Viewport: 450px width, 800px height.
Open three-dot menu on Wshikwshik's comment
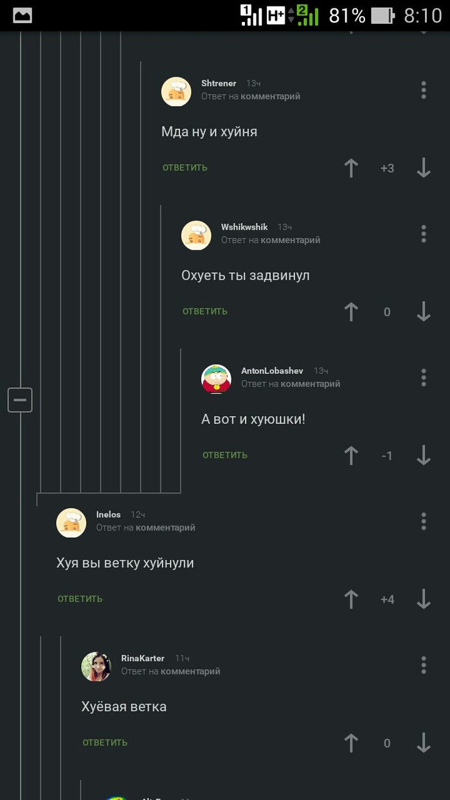point(424,233)
